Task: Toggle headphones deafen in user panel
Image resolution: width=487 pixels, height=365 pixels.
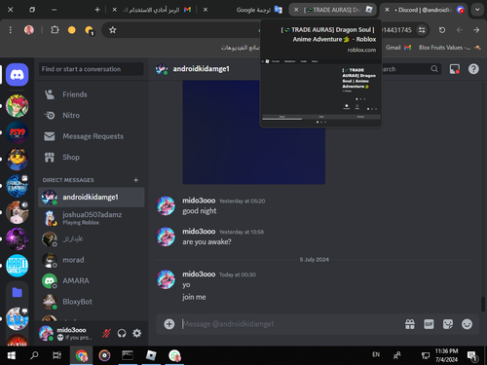Action: [122, 333]
